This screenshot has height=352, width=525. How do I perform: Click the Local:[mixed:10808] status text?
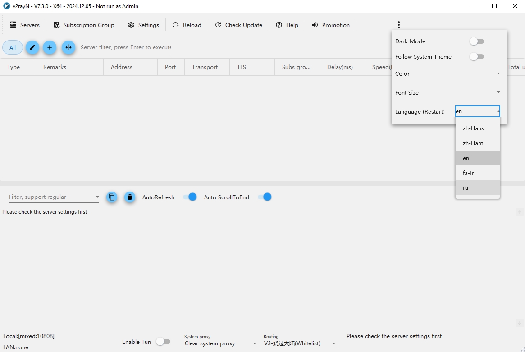tap(29, 336)
